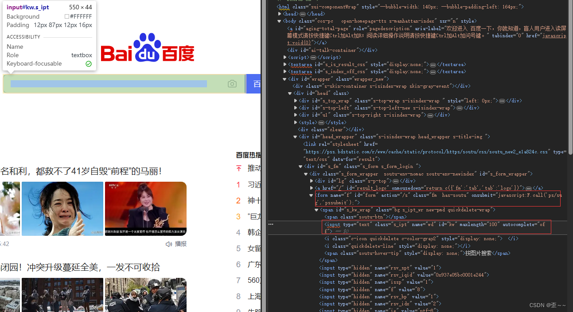This screenshot has height=312, width=573.
Task: Select the div ai-talk-container row
Action: (333, 50)
